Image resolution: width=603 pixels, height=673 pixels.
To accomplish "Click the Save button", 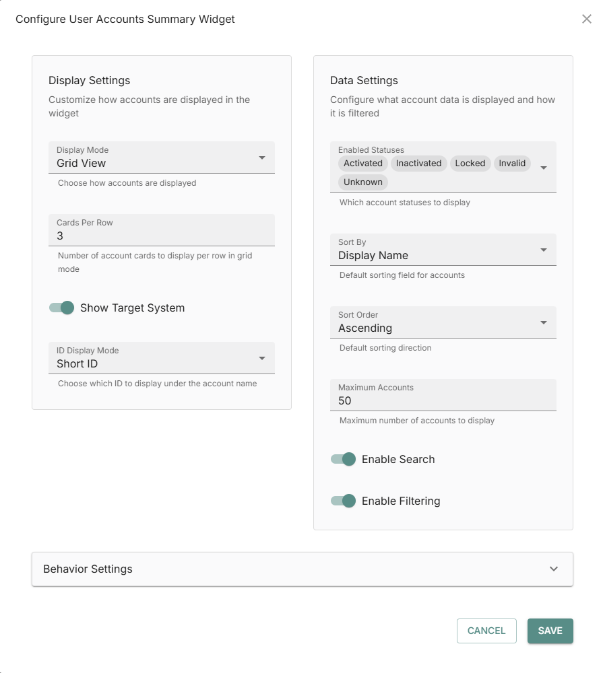I will tap(550, 631).
